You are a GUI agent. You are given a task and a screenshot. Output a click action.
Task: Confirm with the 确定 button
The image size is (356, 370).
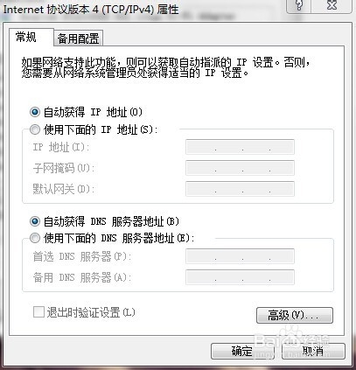coord(242,351)
